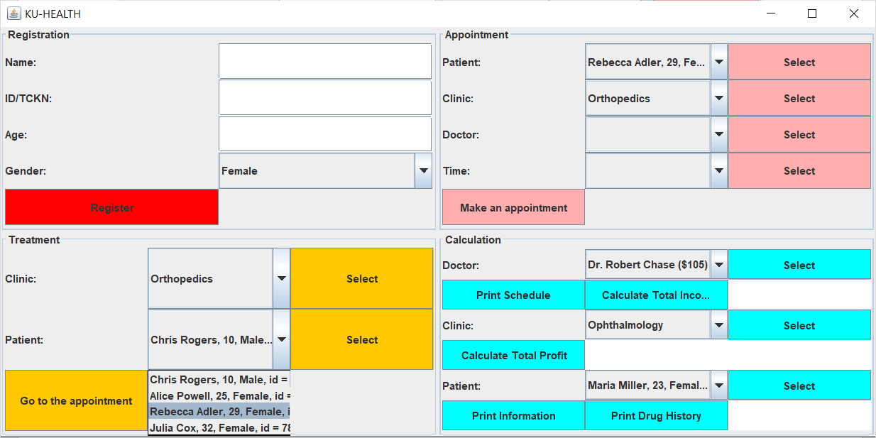Click Select next to Appointment Time
The height and width of the screenshot is (438, 876).
click(x=799, y=170)
